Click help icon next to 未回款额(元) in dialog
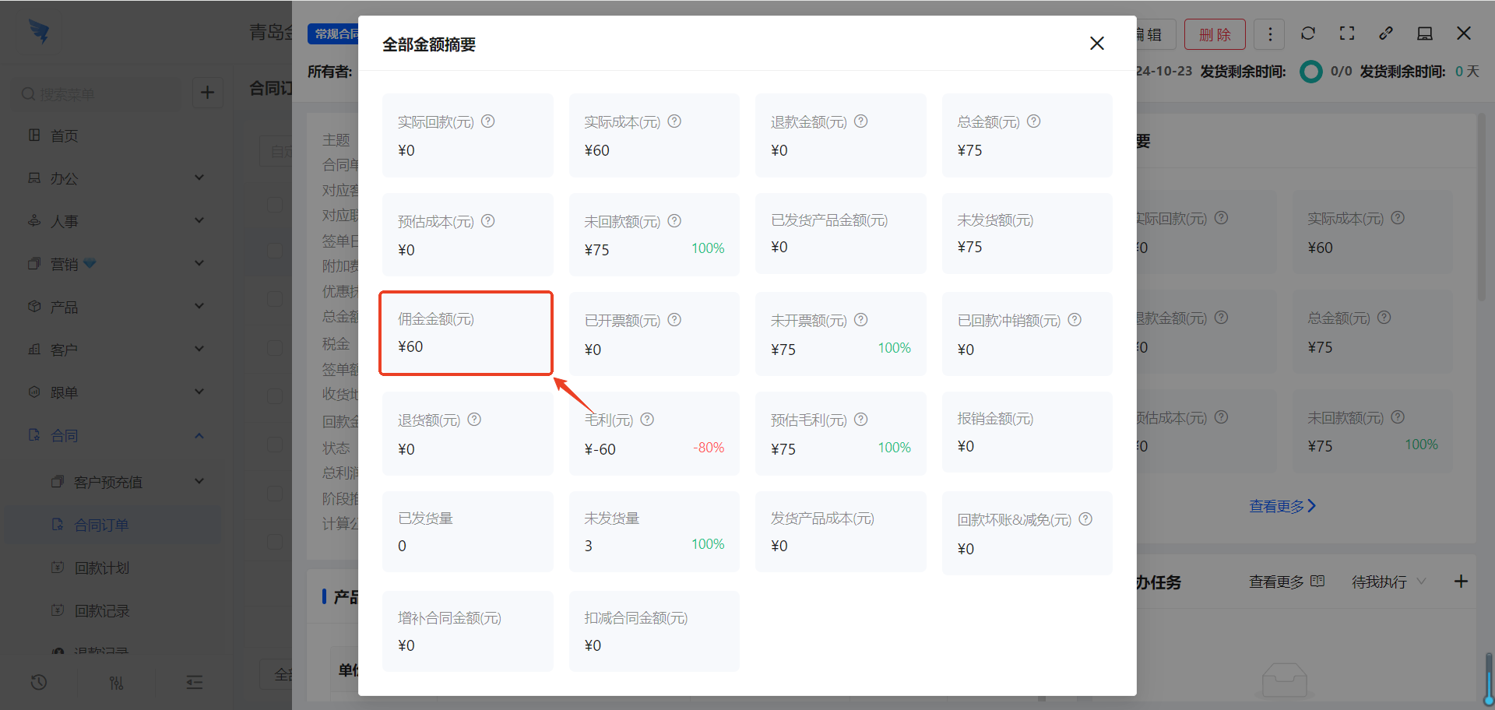 tap(674, 221)
